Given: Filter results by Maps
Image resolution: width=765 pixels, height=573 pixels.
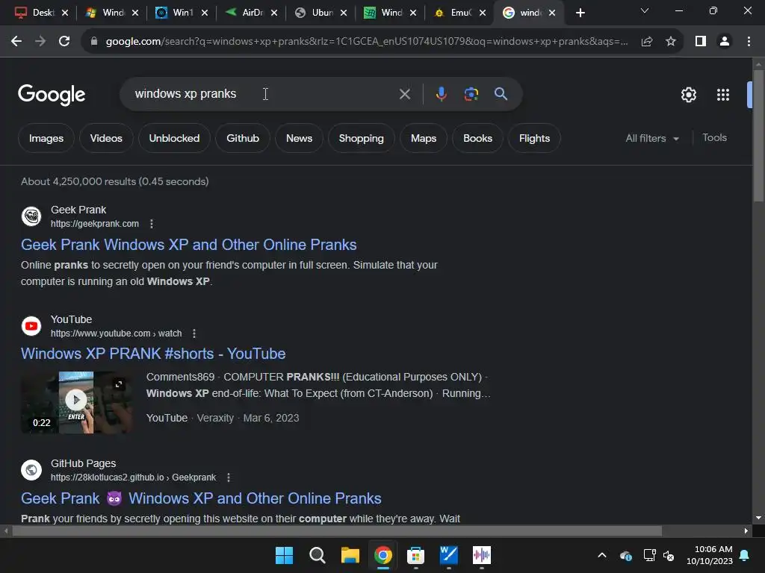Looking at the screenshot, I should [424, 138].
